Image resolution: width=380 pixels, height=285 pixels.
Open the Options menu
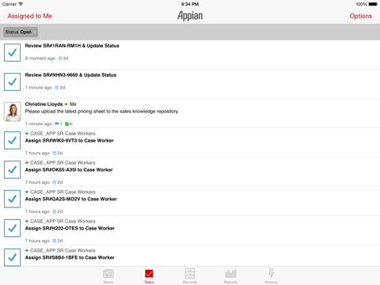click(361, 16)
